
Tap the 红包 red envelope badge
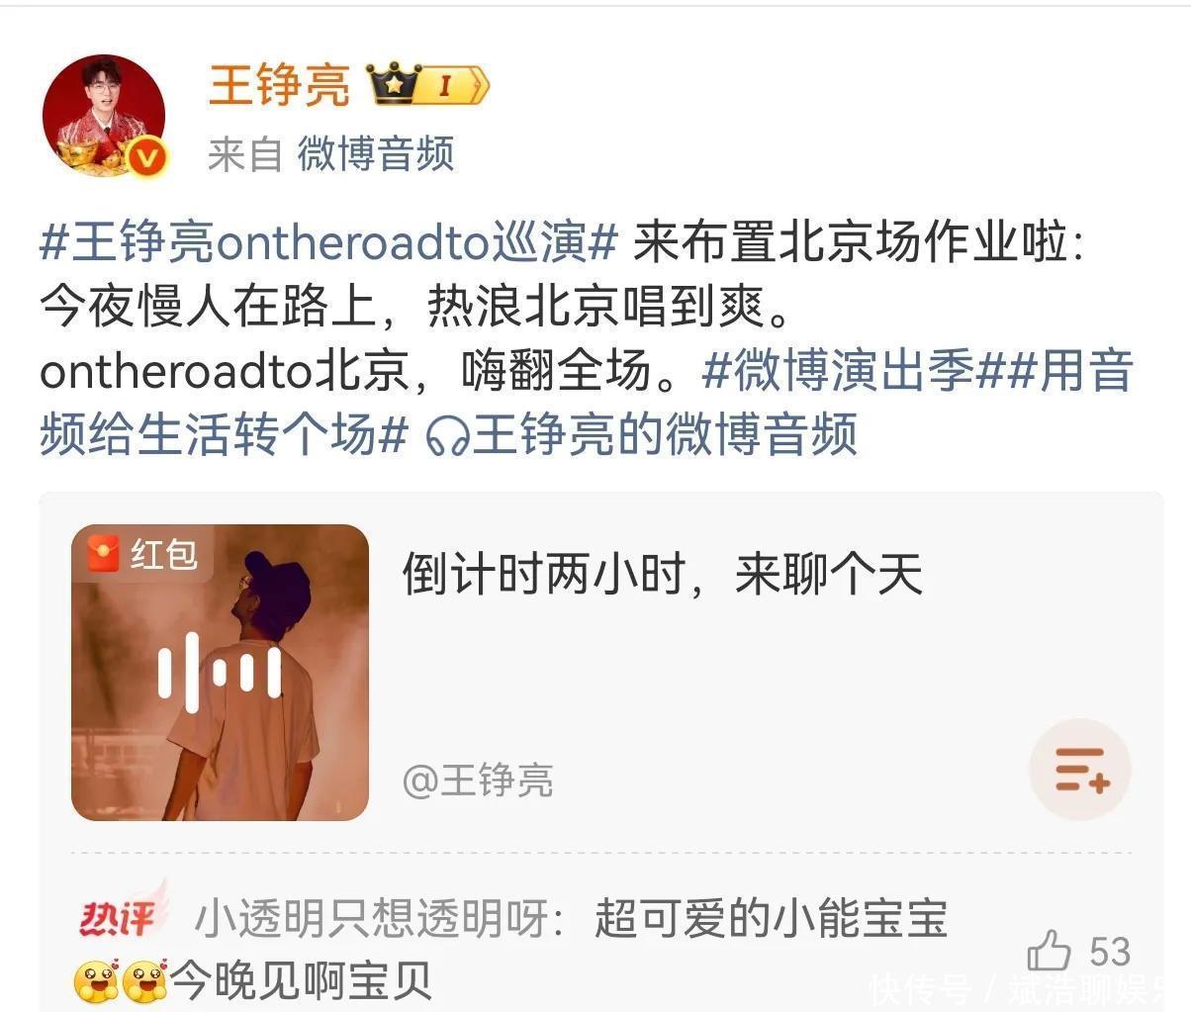click(143, 554)
